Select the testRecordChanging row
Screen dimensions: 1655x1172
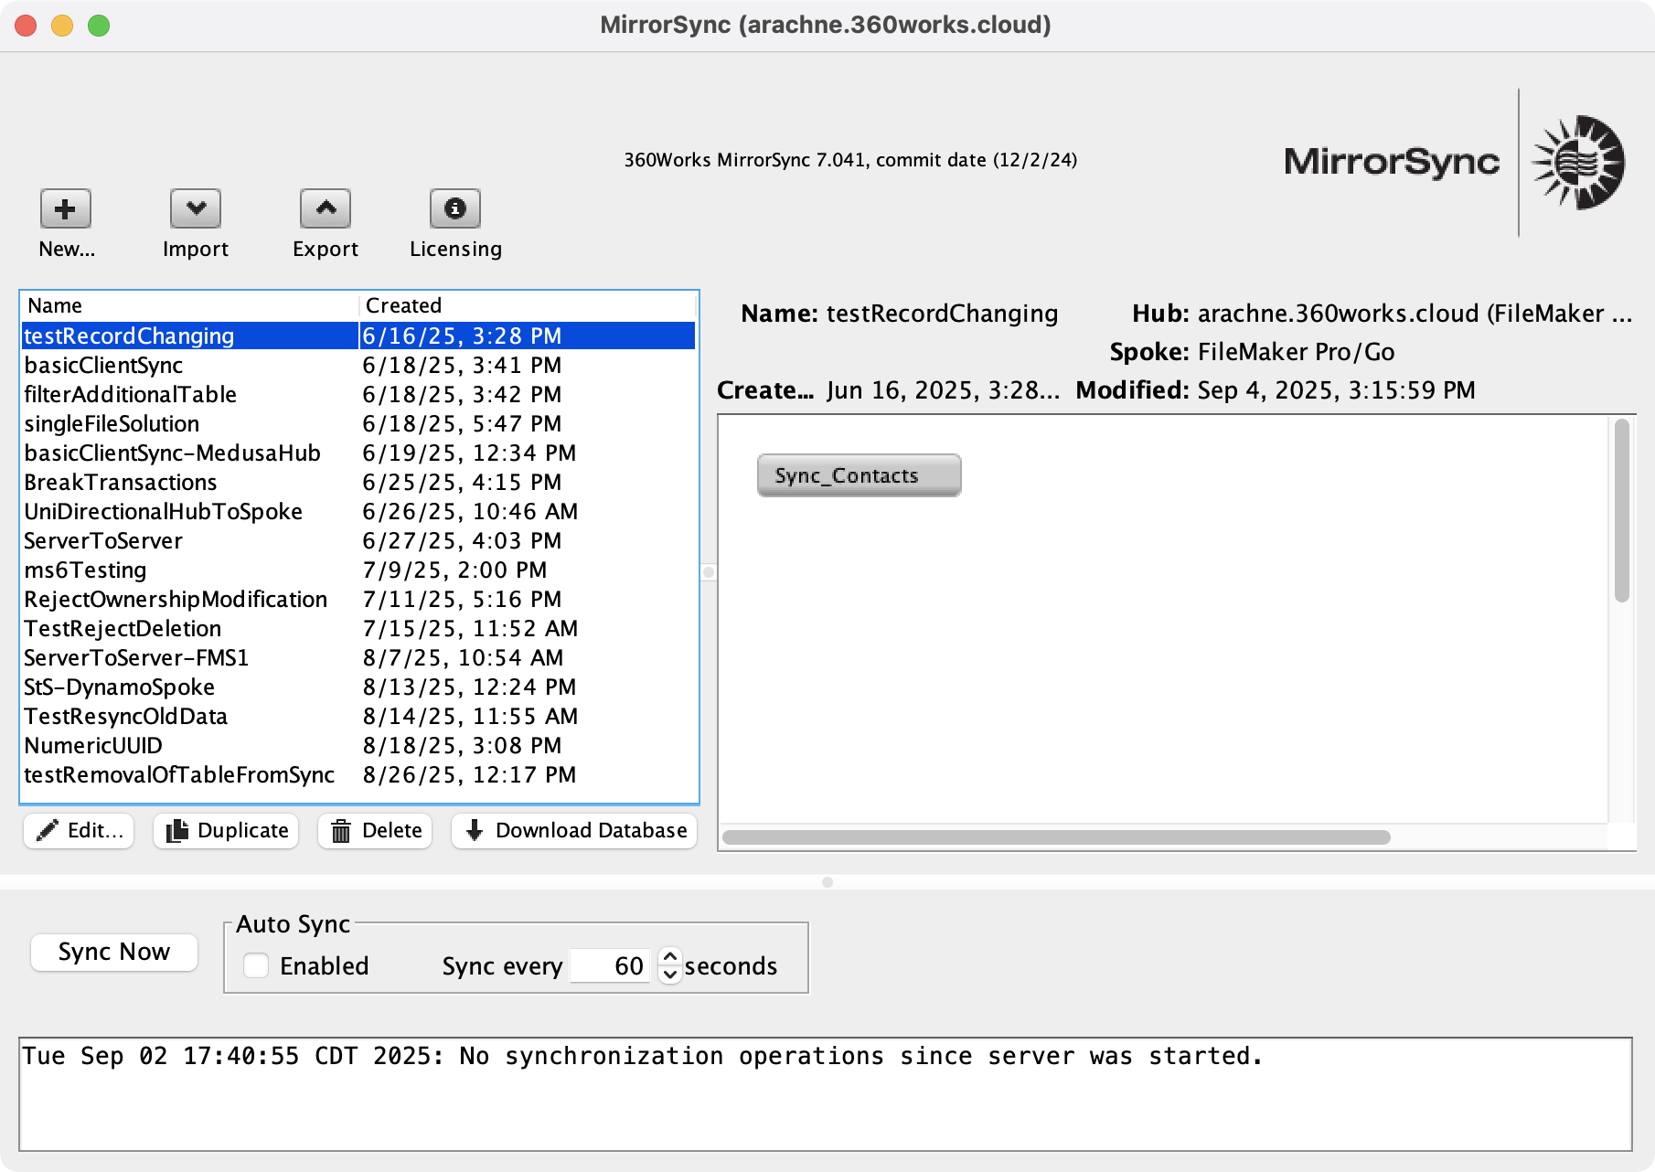point(358,336)
